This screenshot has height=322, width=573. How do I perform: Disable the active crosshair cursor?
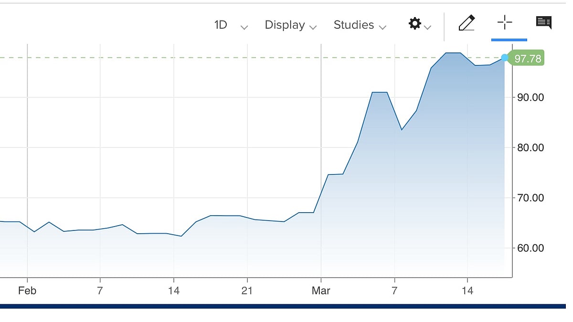(x=505, y=23)
